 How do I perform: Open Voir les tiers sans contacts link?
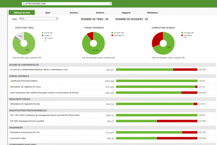coord(26,57)
